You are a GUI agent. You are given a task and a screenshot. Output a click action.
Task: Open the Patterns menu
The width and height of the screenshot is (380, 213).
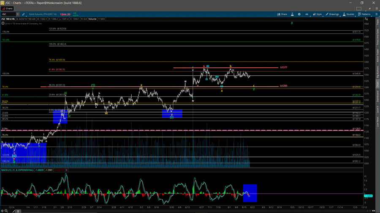click(x=364, y=14)
